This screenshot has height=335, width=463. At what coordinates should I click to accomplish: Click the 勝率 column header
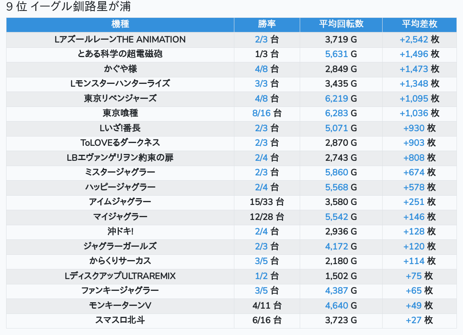(267, 24)
